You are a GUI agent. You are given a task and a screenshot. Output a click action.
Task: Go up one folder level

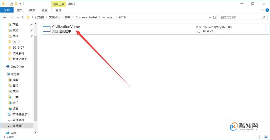[23, 17]
